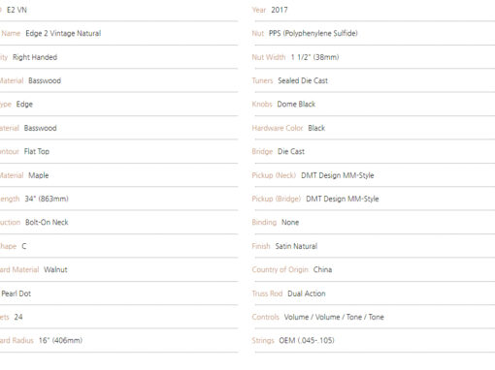Image resolution: width=495 pixels, height=370 pixels.
Task: Click the Year 2017 spec row
Action: (x=374, y=10)
